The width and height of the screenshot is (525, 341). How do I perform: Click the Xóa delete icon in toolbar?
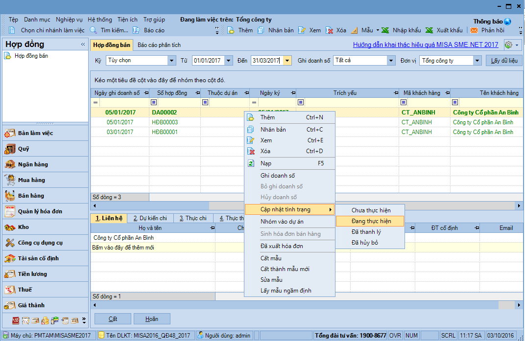point(329,30)
